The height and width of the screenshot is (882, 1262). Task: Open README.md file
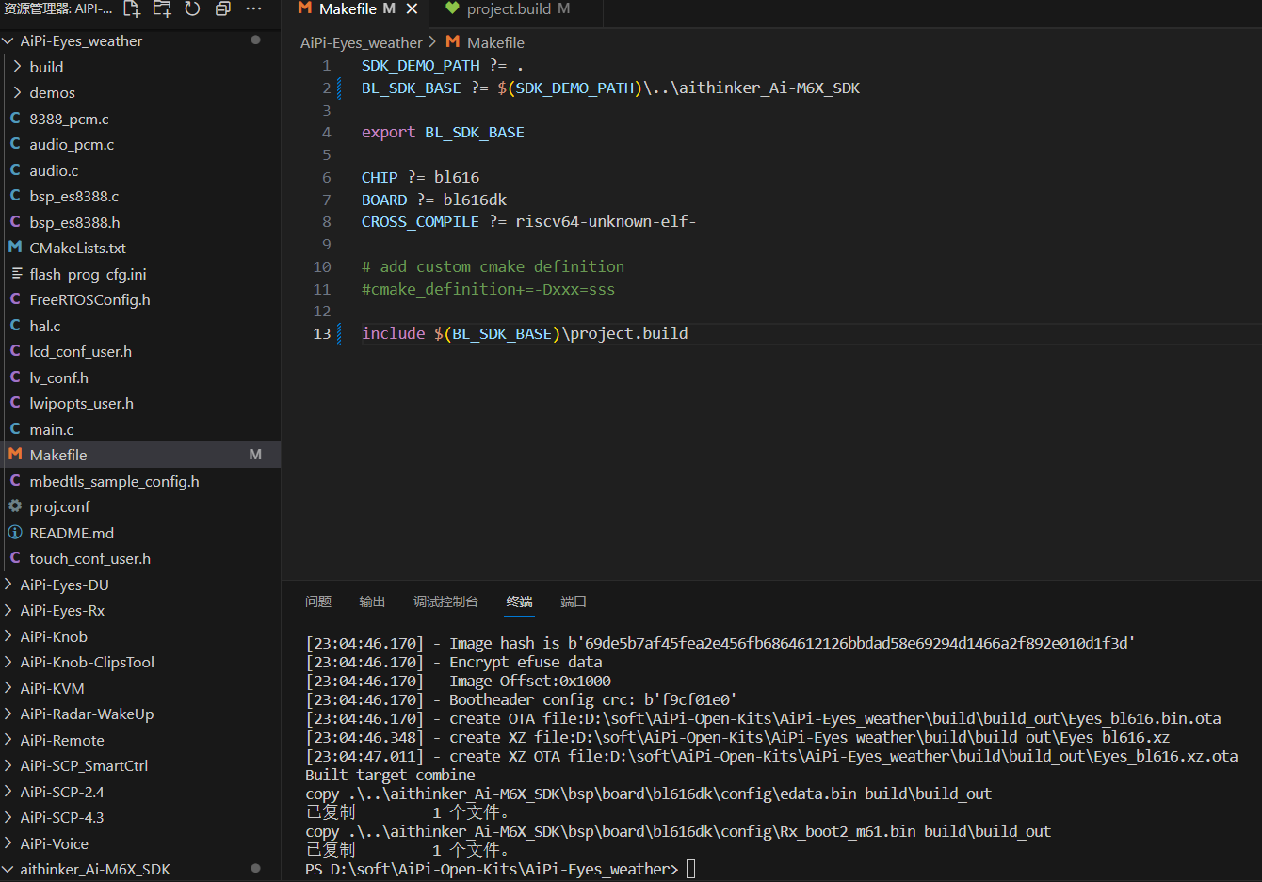(140, 533)
